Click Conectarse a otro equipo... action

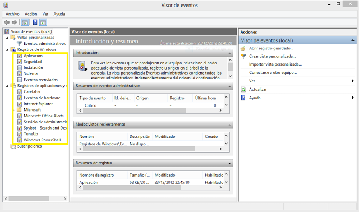[x=273, y=72]
